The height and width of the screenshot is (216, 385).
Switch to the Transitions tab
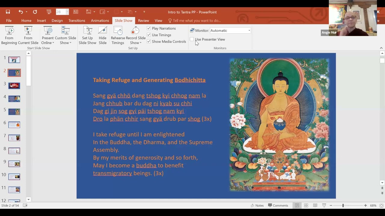pyautogui.click(x=77, y=20)
